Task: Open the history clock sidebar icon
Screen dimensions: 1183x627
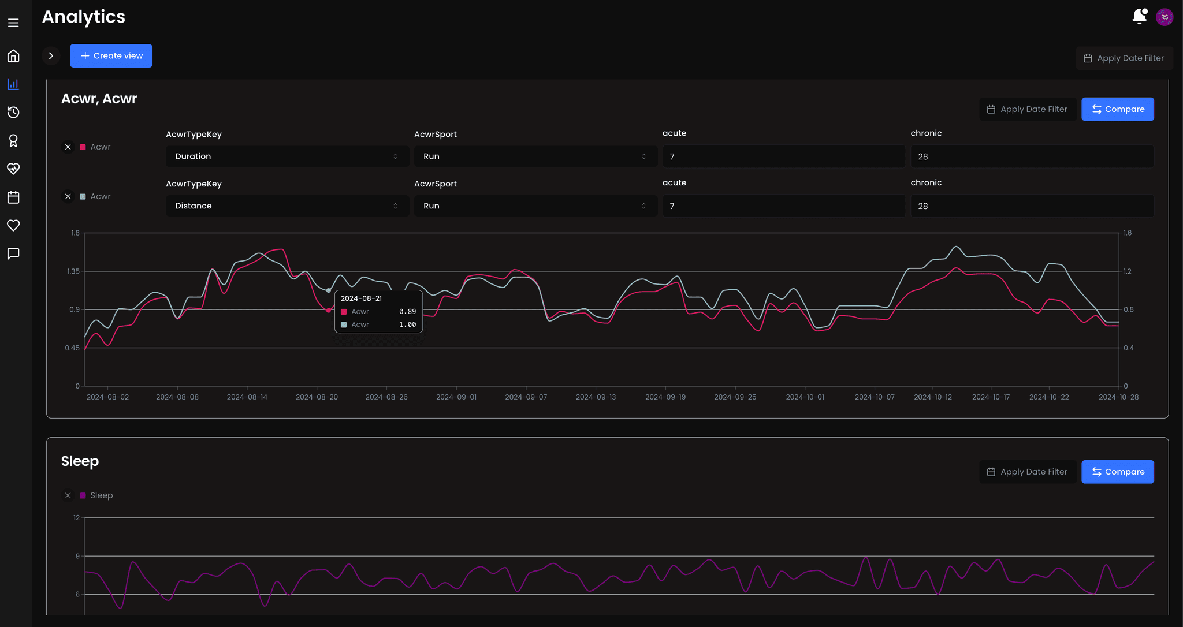Action: 13,112
